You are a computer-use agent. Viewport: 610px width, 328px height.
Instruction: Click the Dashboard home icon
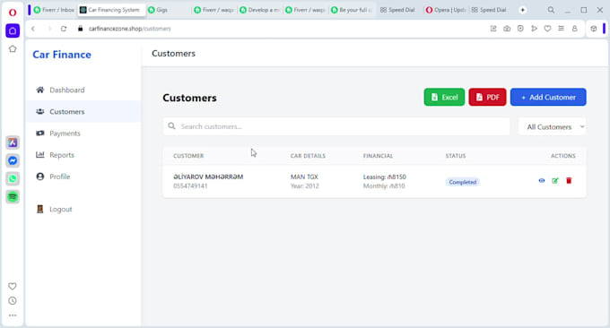(x=40, y=90)
